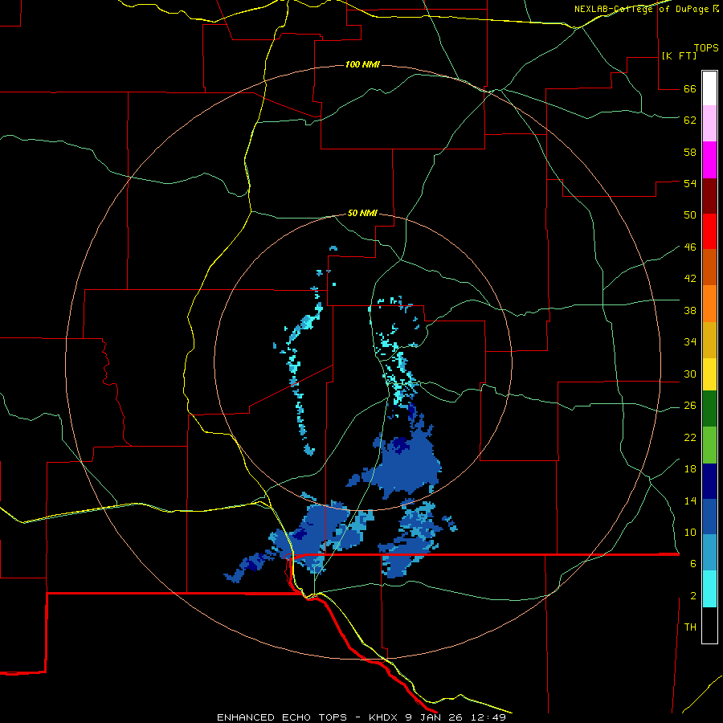
Task: Click the 42 scale value
Action: [690, 279]
